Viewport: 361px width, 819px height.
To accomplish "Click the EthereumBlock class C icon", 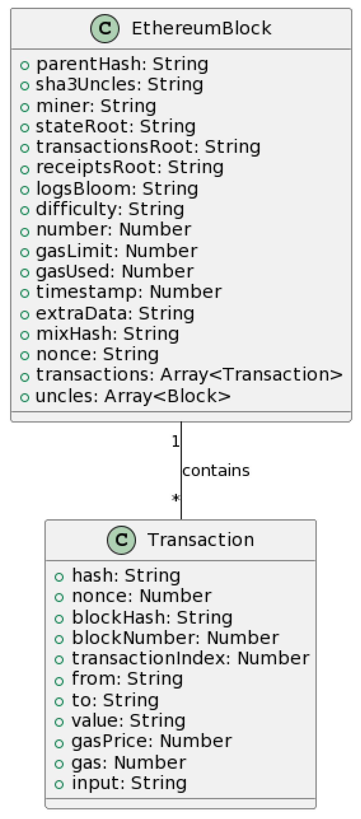I will 105,28.
